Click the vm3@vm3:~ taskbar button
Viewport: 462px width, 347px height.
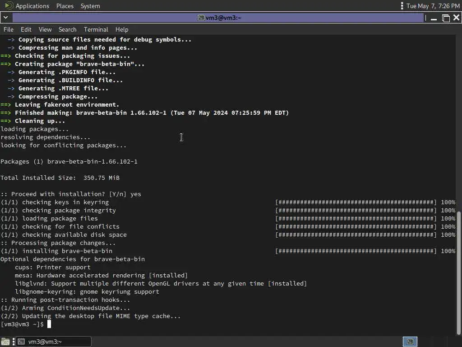(x=54, y=342)
